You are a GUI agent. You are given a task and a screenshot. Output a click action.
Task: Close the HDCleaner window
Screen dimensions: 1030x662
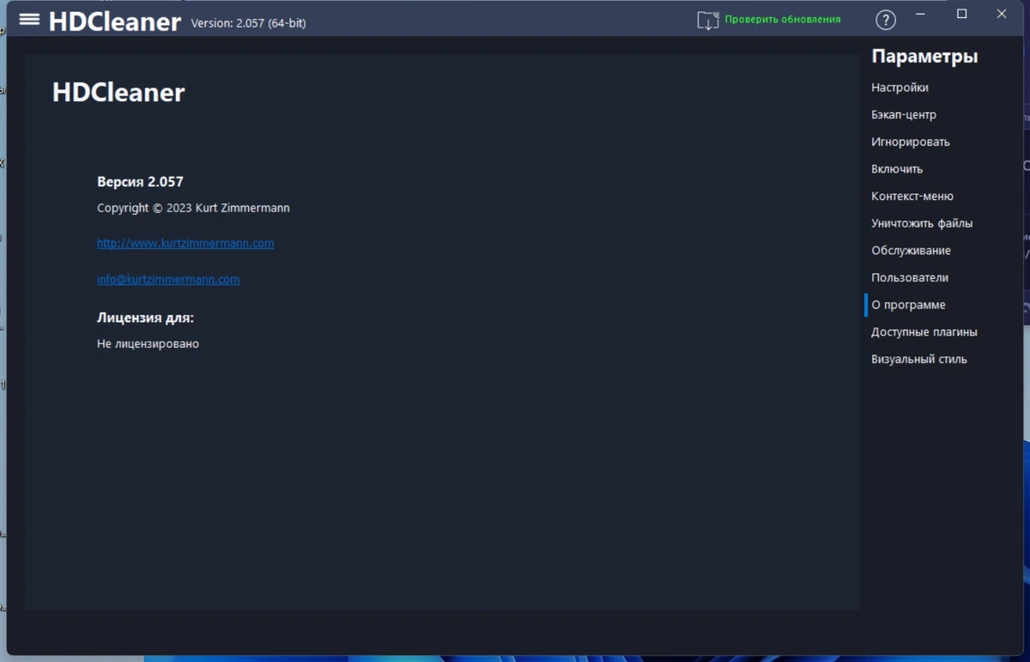(x=1002, y=15)
